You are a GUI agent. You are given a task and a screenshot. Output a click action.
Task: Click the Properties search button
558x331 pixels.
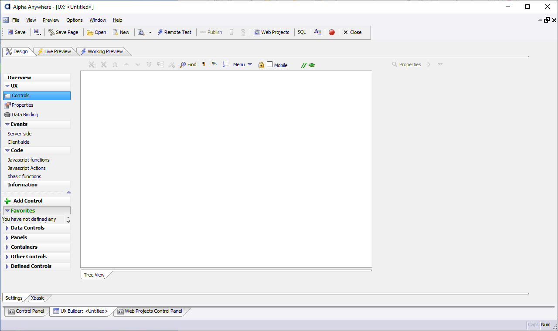click(406, 64)
